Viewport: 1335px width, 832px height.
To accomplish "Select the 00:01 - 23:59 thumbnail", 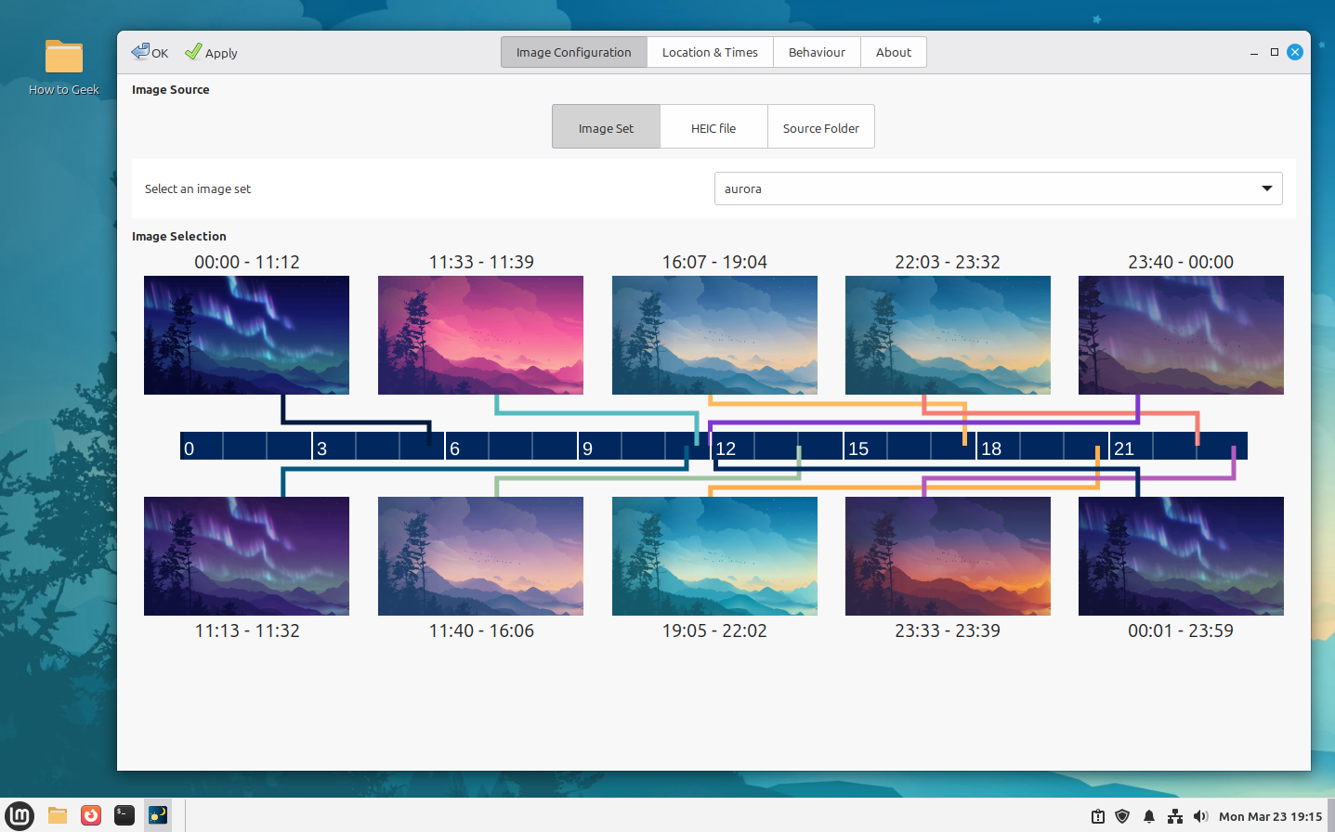I will (x=1181, y=556).
